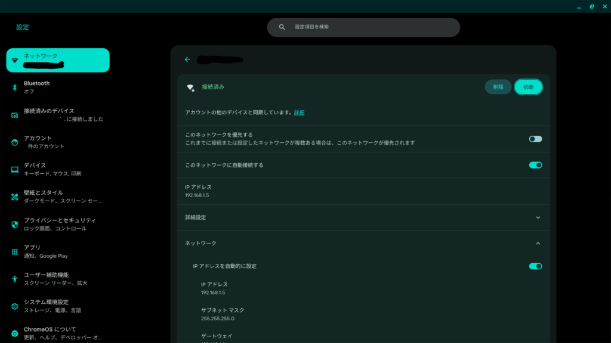
Task: Expand the 詳細設定 section
Action: (x=538, y=217)
